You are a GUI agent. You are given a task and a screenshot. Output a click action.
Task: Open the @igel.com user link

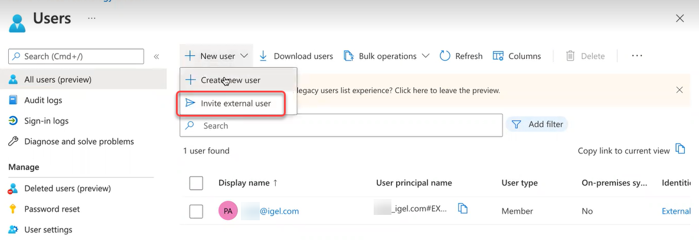(x=279, y=211)
